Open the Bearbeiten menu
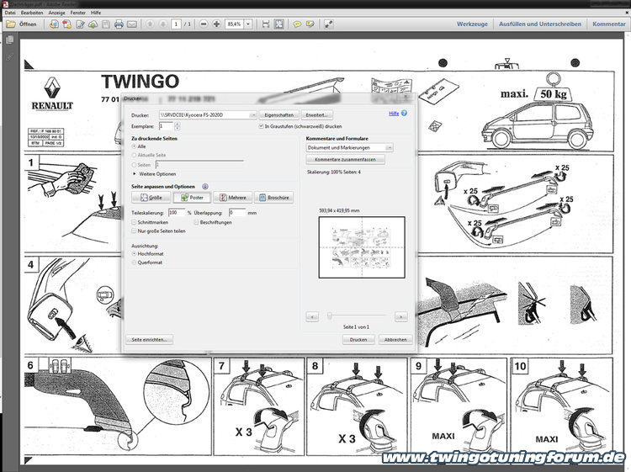The image size is (631, 472). pos(33,12)
